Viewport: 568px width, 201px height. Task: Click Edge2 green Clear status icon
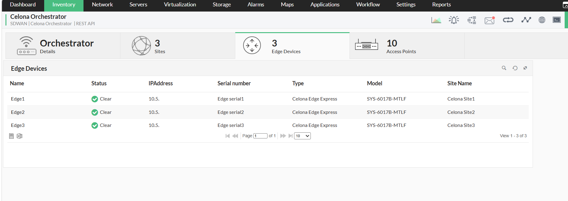[95, 112]
